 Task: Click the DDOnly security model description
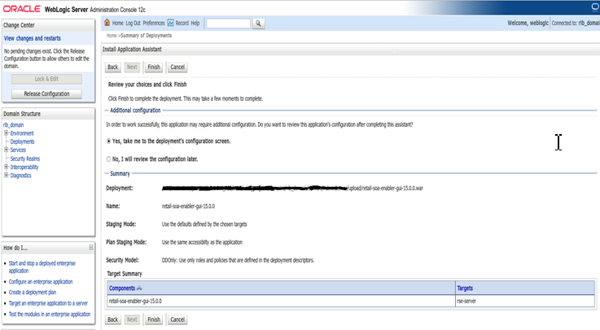[x=238, y=260]
